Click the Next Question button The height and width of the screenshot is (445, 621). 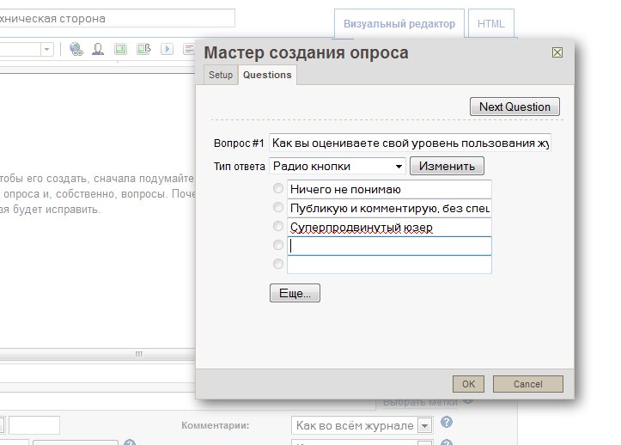point(514,107)
